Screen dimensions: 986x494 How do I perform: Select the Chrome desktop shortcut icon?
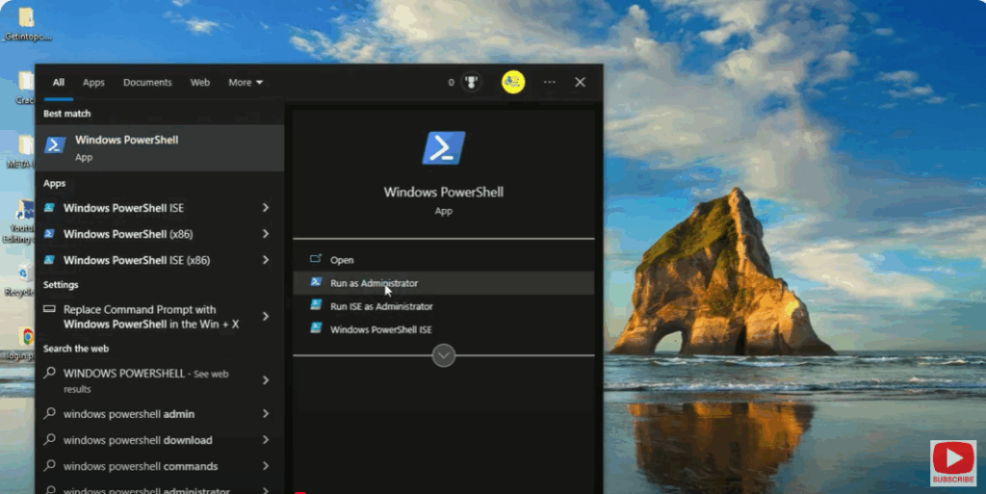click(27, 337)
